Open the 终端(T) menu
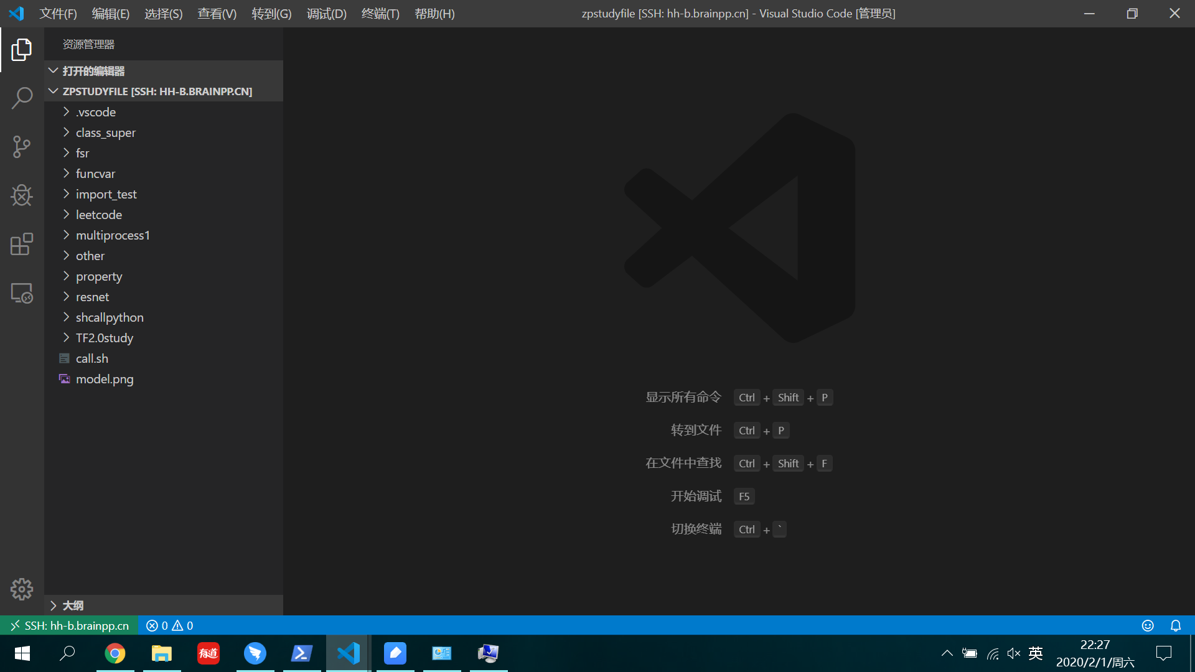This screenshot has height=672, width=1195. (x=380, y=14)
